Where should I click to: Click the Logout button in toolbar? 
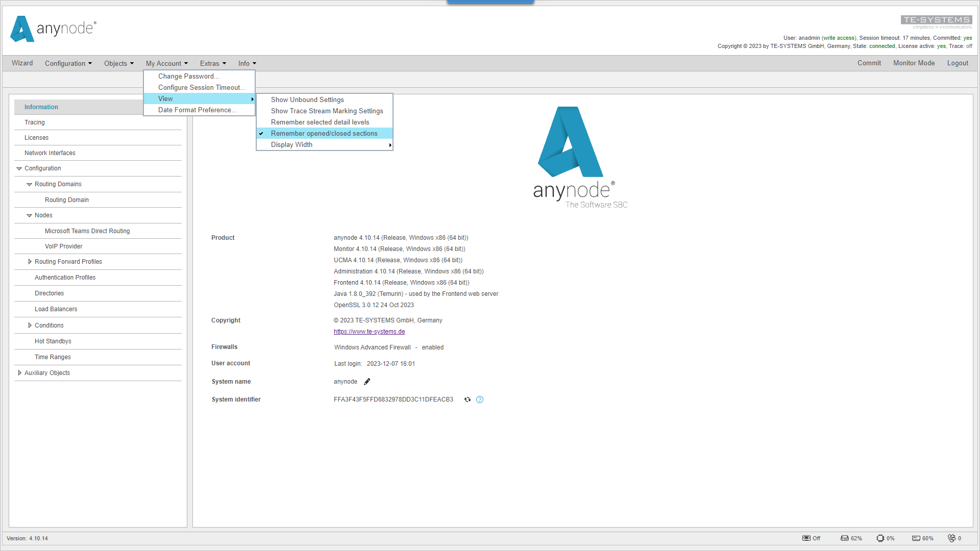click(957, 63)
